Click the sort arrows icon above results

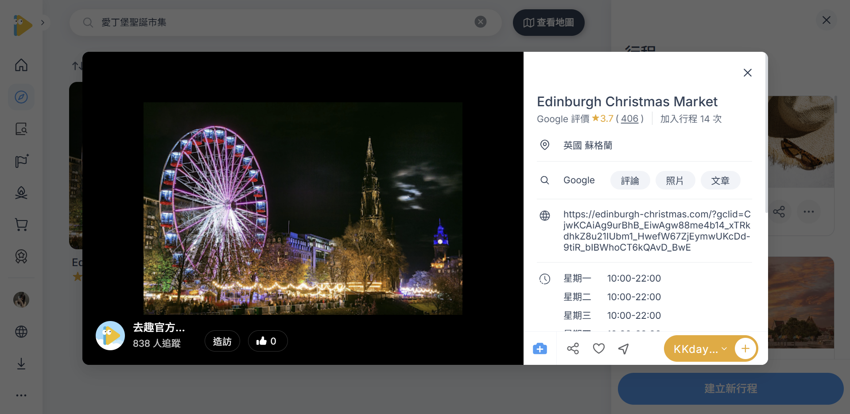pyautogui.click(x=77, y=66)
